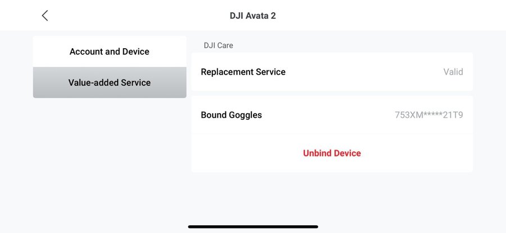Check the Replacement Service validity value
Image resolution: width=506 pixels, height=233 pixels.
(453, 72)
